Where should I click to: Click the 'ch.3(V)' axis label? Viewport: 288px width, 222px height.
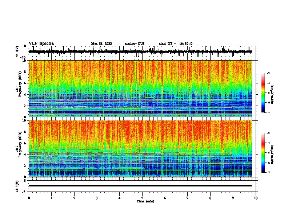[17, 186]
